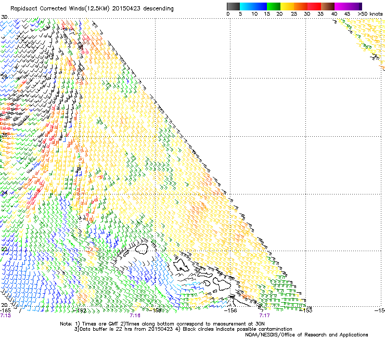385x338 pixels.
Task: Click the '28' latitude label
Action: [x=4, y=76]
